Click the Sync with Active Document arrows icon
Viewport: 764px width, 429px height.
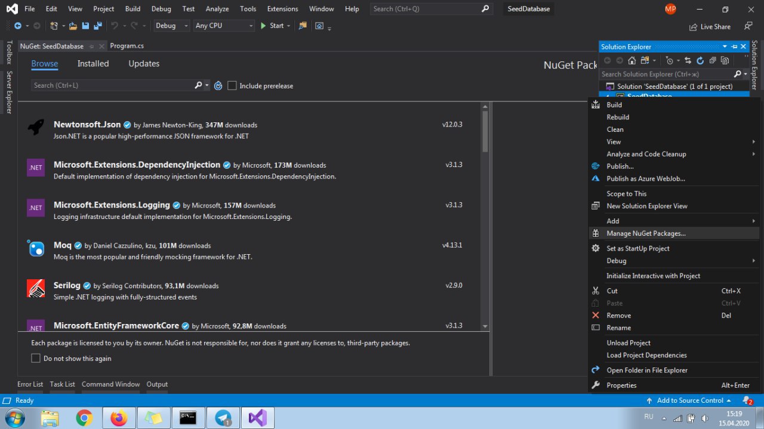point(688,60)
